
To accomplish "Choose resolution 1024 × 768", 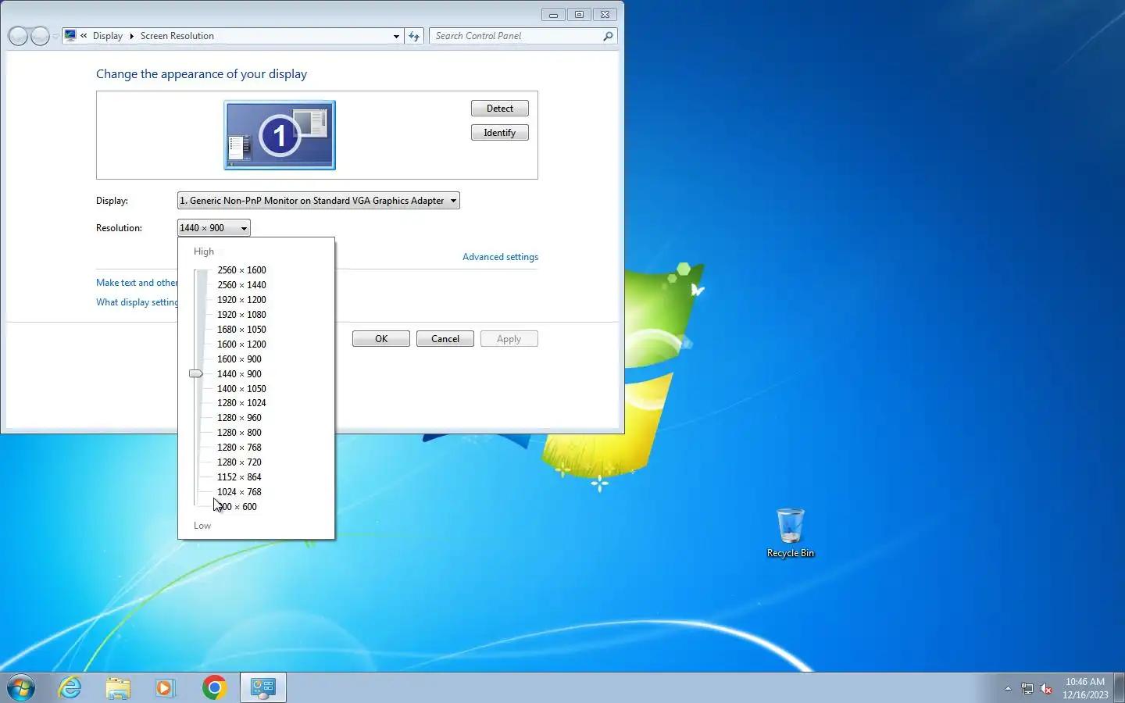I will tap(239, 492).
